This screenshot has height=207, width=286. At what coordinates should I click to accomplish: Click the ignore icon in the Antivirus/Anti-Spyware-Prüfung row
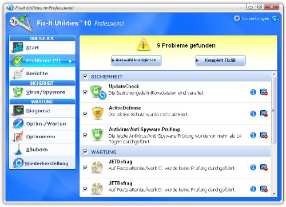coord(264,135)
